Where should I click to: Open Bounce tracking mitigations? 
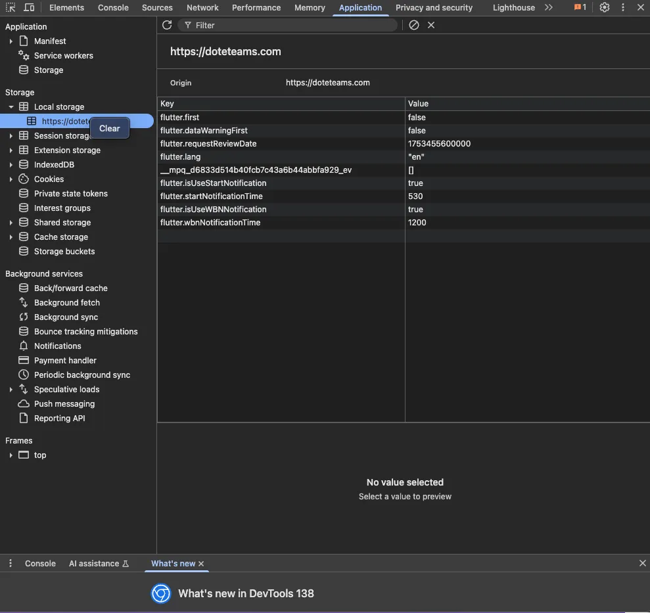click(86, 332)
